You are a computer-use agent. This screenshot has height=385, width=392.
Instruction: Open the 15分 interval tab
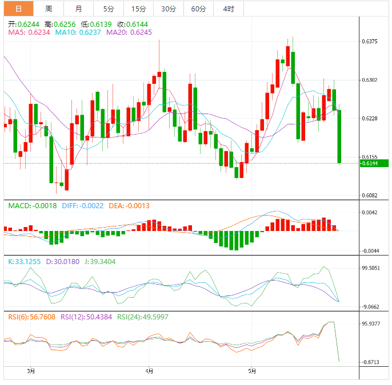(x=138, y=9)
